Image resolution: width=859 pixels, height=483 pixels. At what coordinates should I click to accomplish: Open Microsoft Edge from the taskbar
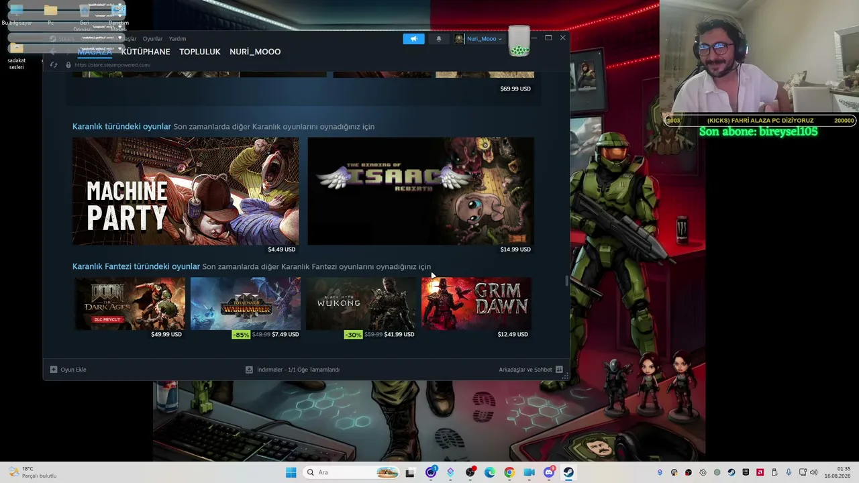(x=490, y=472)
